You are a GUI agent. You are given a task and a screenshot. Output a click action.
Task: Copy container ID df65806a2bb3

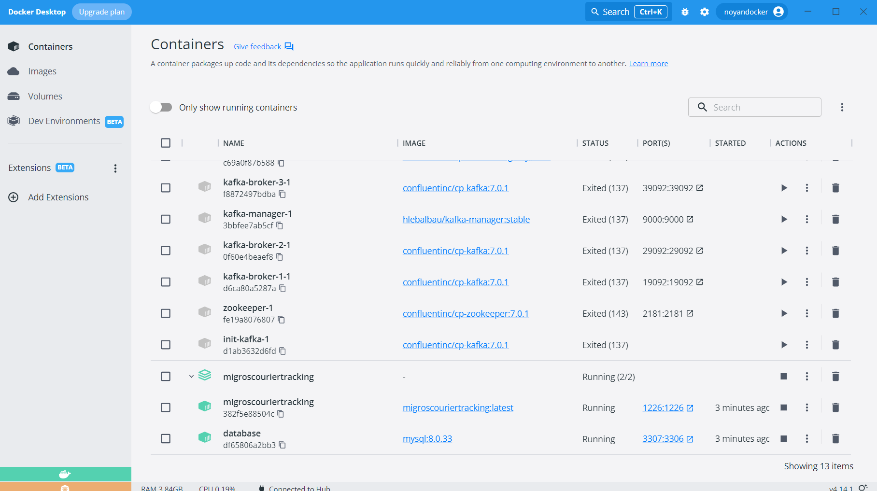[283, 445]
